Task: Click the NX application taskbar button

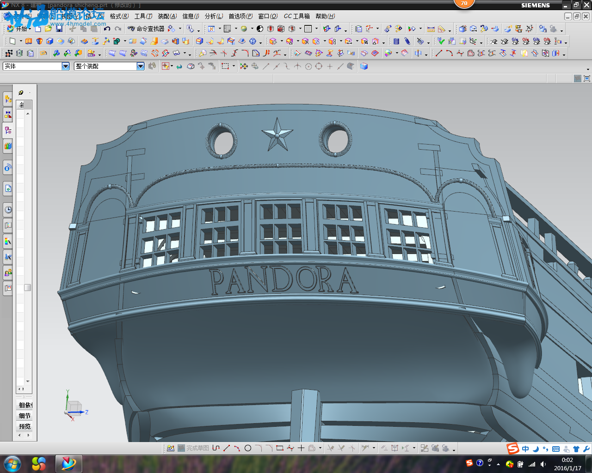Action: click(x=68, y=463)
